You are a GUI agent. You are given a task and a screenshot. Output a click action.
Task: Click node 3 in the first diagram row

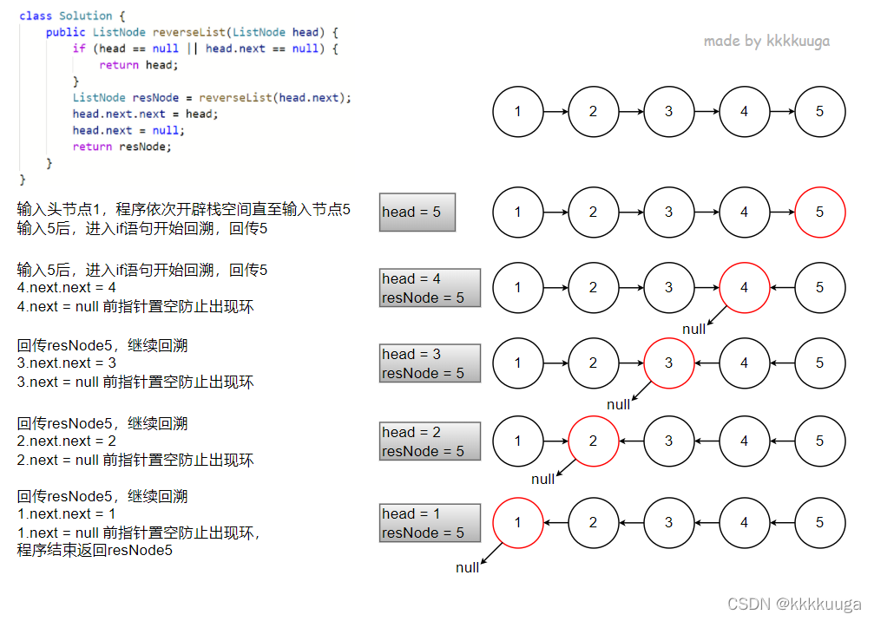tap(668, 111)
